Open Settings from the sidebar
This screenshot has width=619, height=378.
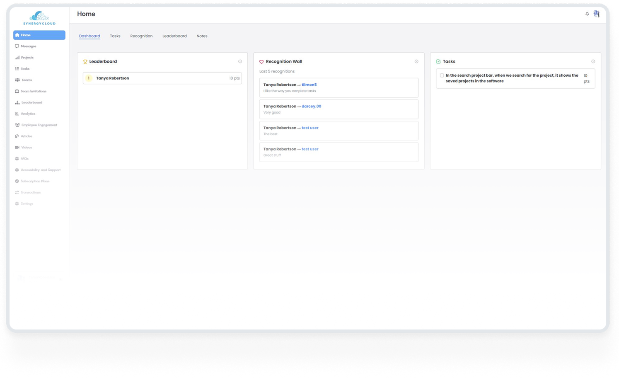[26, 204]
